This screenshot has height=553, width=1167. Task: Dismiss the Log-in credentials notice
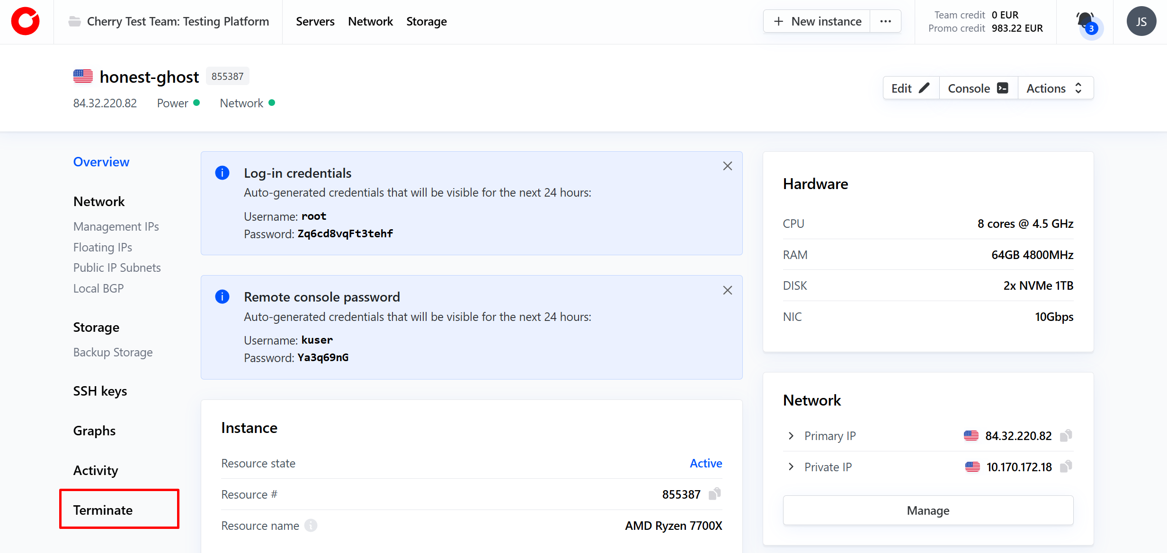(727, 166)
